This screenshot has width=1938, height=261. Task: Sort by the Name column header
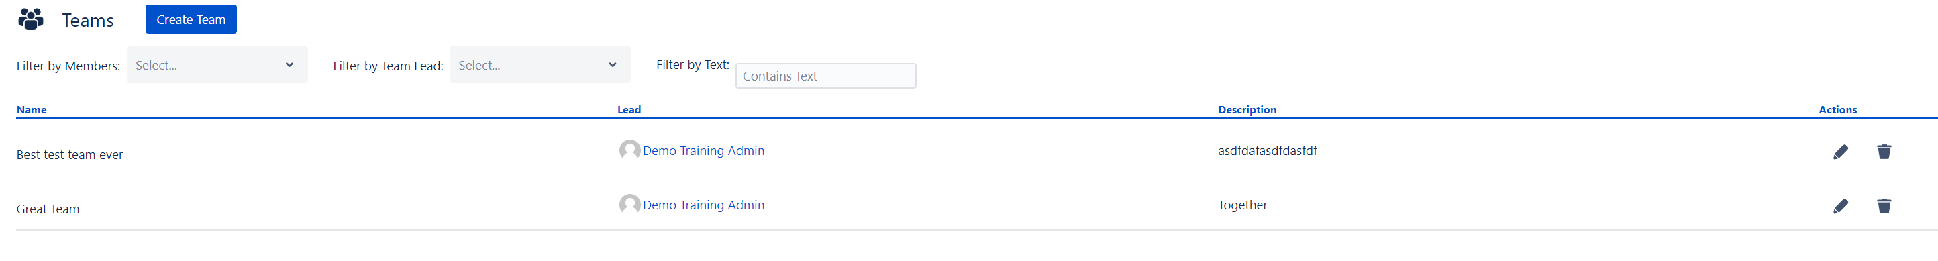point(32,110)
